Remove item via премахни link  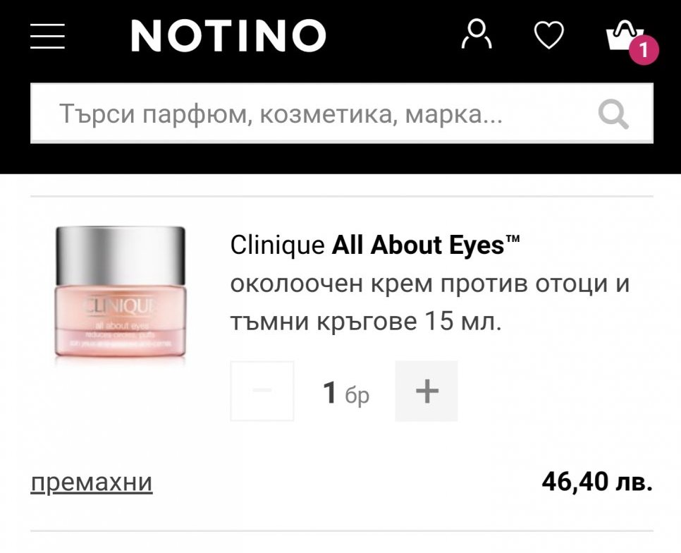pos(92,482)
